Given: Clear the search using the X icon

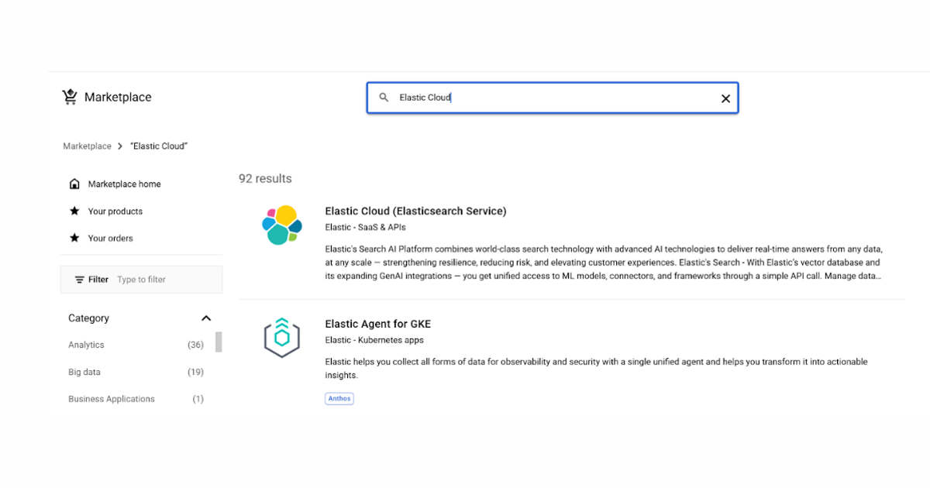Looking at the screenshot, I should [725, 98].
